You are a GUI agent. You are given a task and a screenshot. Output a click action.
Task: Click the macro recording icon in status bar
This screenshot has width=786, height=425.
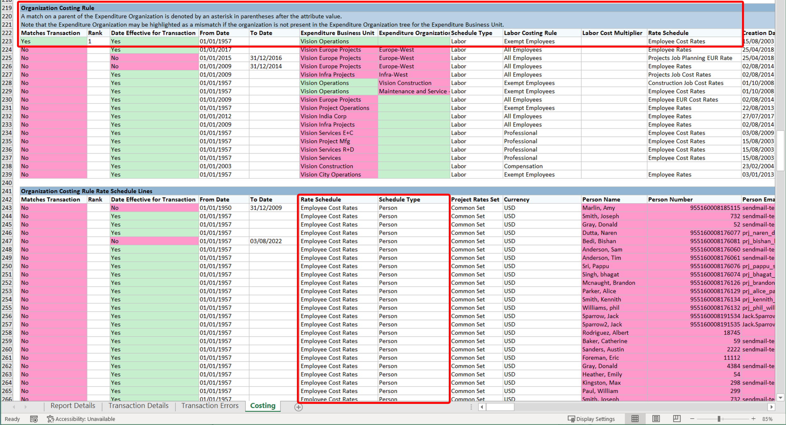pos(34,419)
